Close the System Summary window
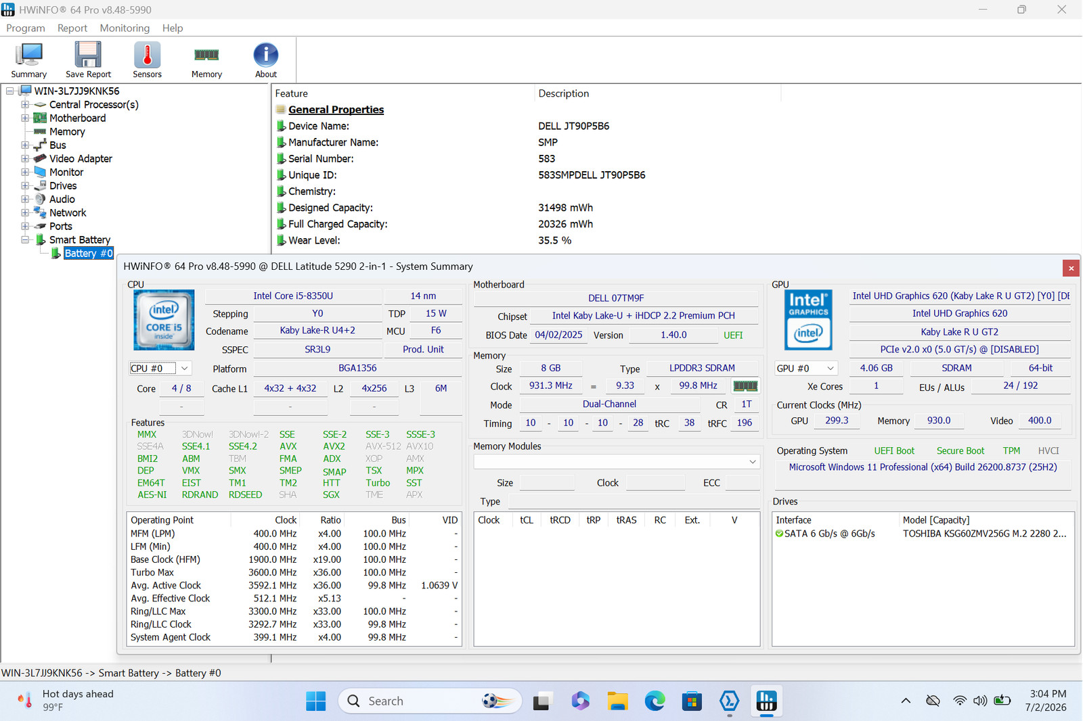 pos(1071,268)
